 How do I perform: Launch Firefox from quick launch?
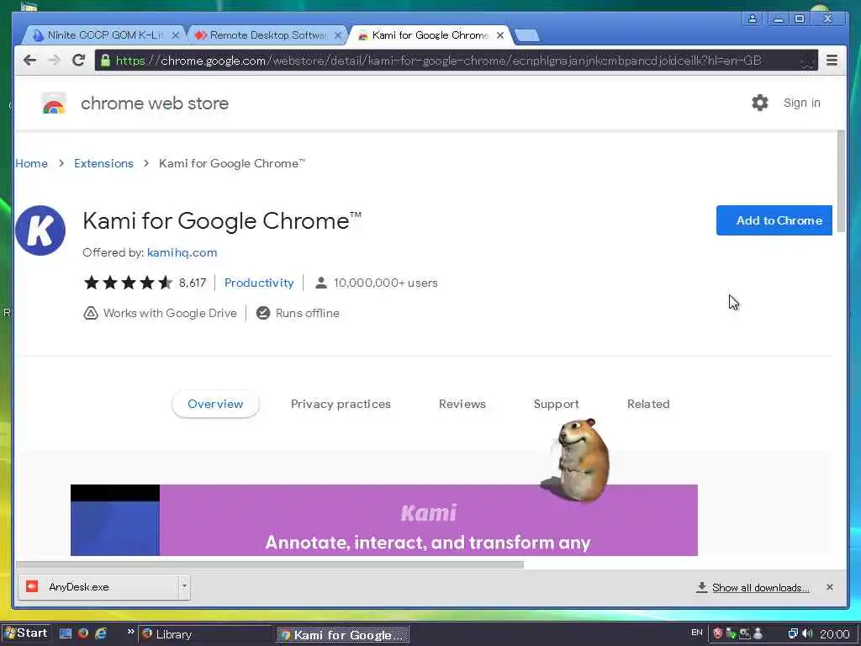83,633
